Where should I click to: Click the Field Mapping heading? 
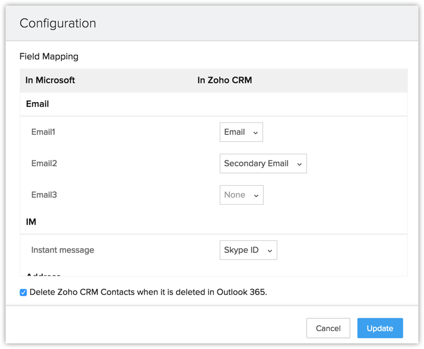pos(49,57)
